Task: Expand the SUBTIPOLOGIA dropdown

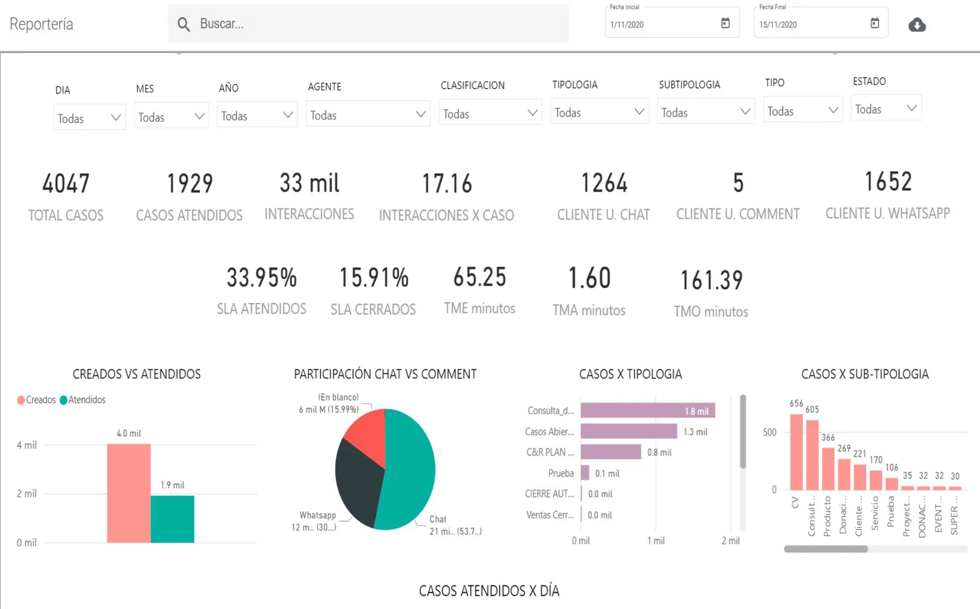Action: [706, 112]
